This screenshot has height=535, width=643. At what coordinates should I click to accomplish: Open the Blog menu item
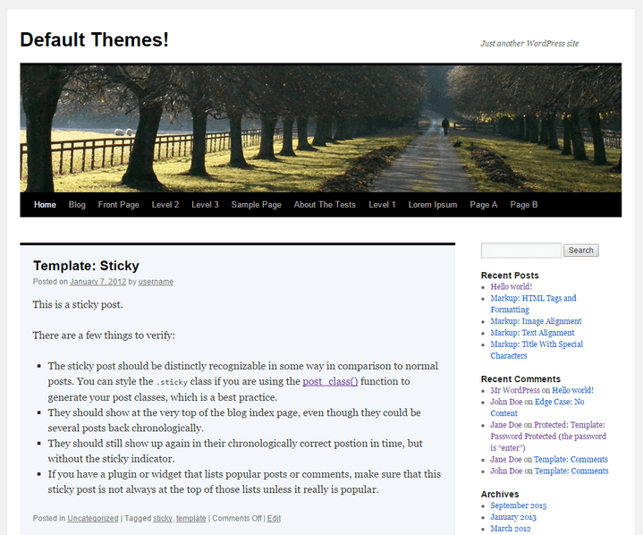click(77, 205)
